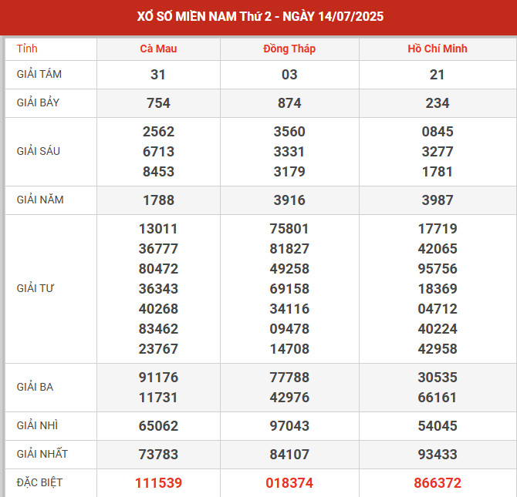Select the Hồ Chí Minh column header
The width and height of the screenshot is (517, 497).
[x=438, y=49]
